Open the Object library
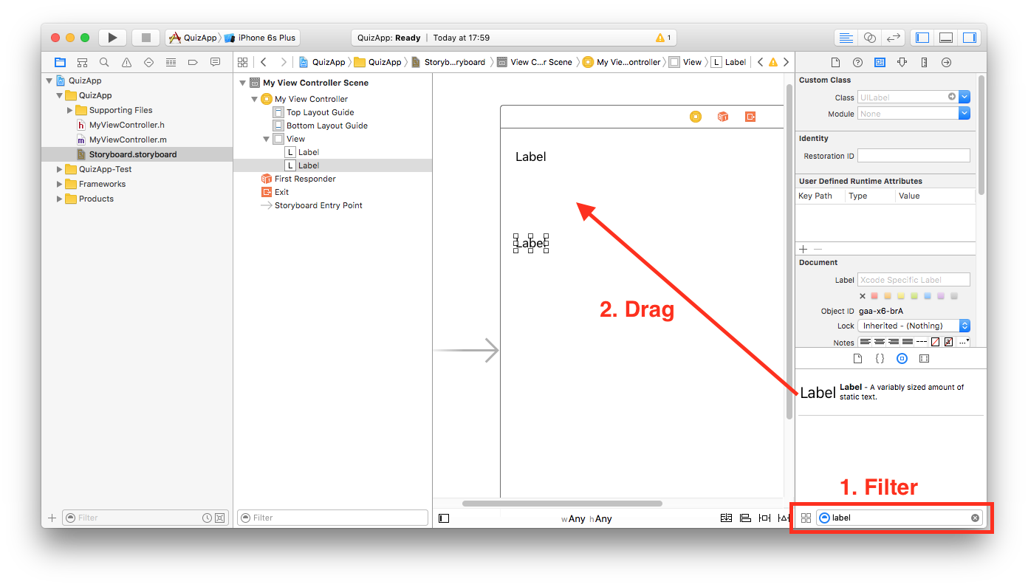 point(902,358)
